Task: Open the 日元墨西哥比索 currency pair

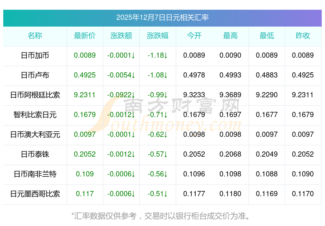Action: 35,194
